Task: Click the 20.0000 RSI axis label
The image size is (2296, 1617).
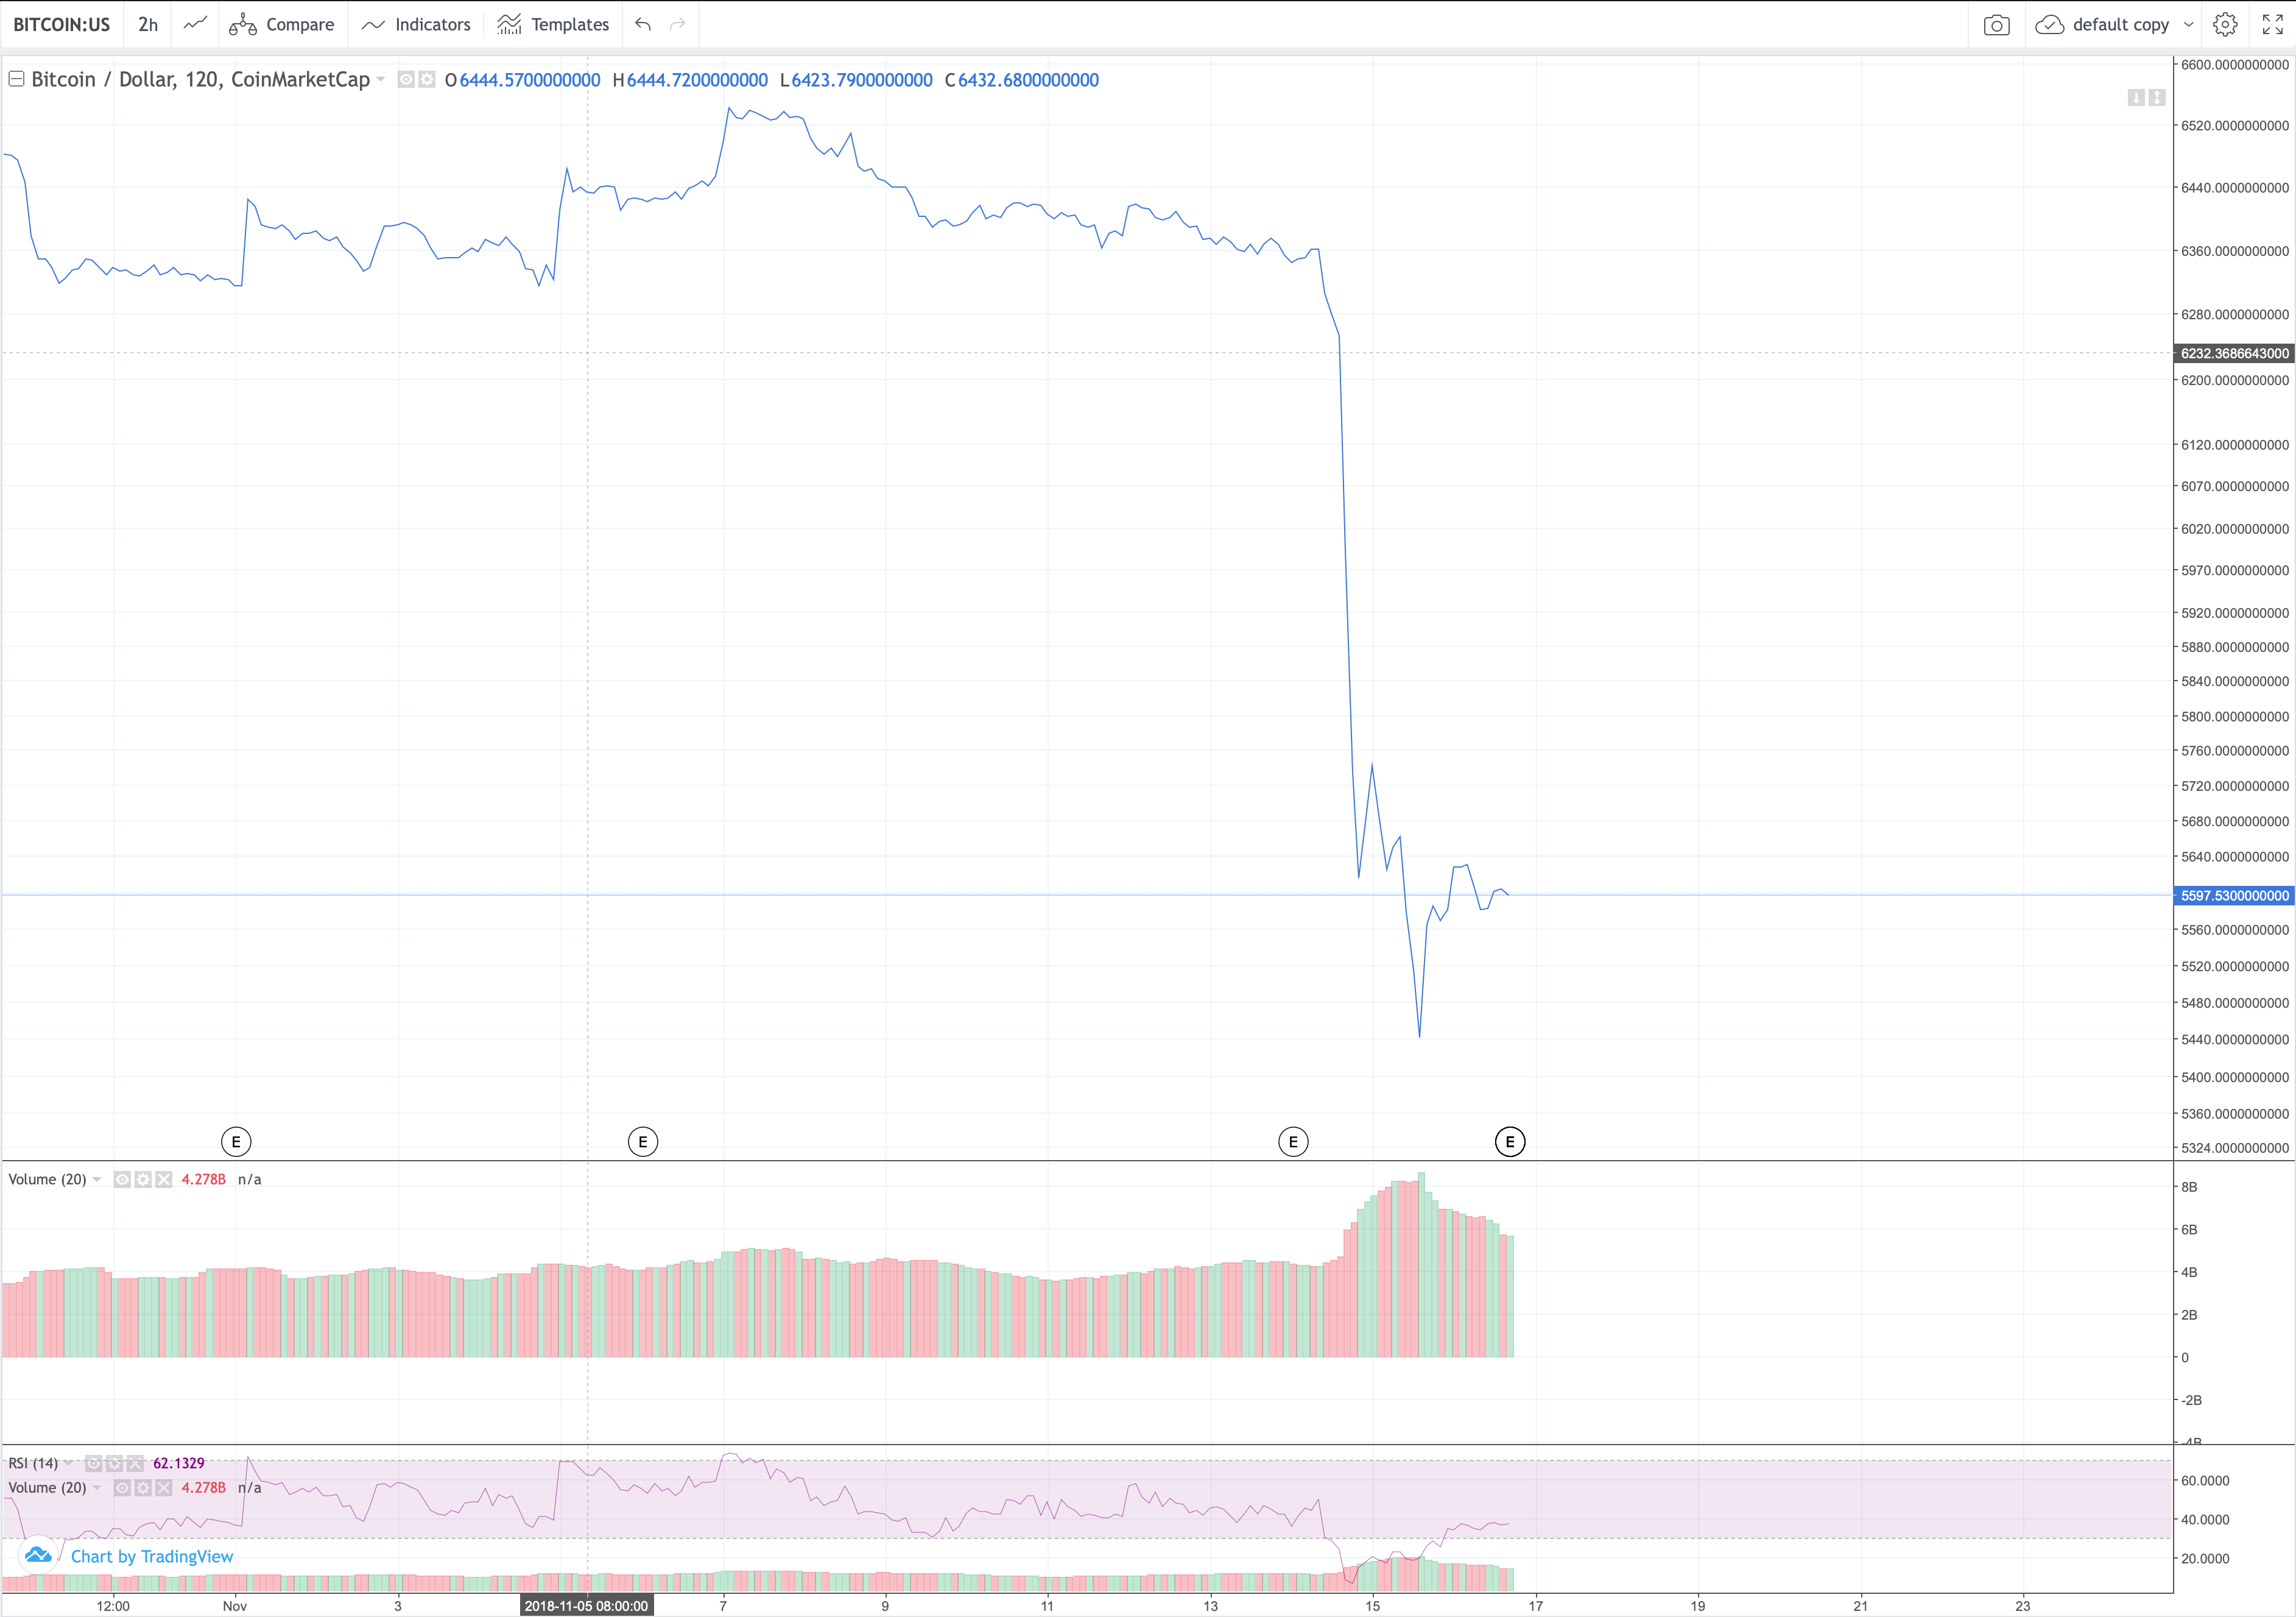Action: point(2205,1558)
